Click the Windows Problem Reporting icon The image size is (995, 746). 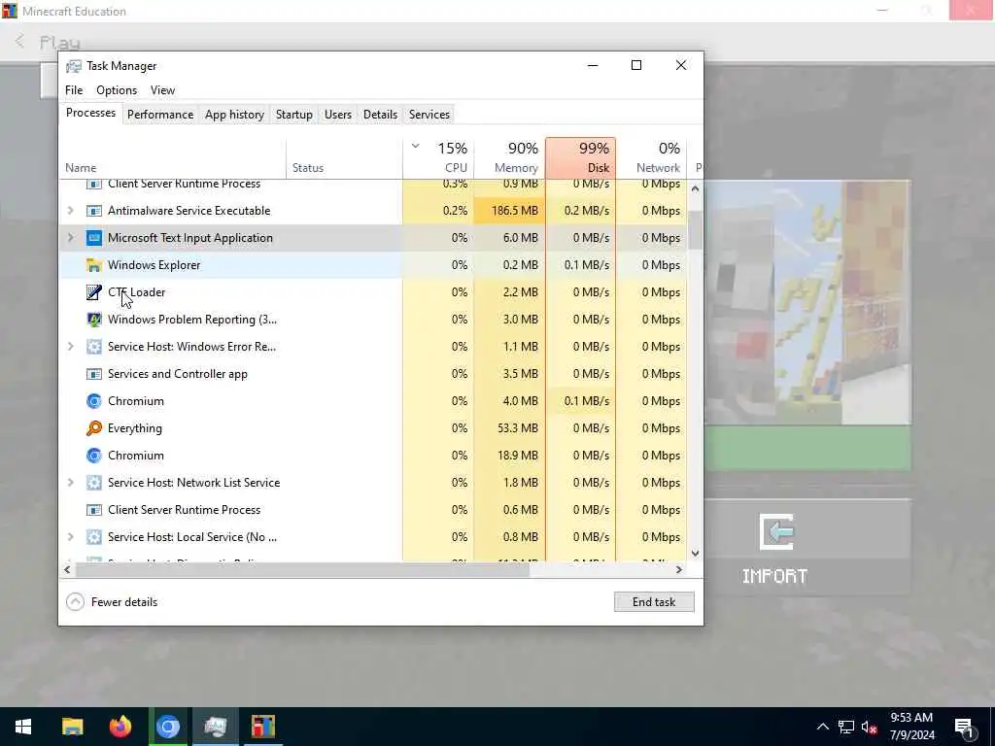[x=94, y=320]
